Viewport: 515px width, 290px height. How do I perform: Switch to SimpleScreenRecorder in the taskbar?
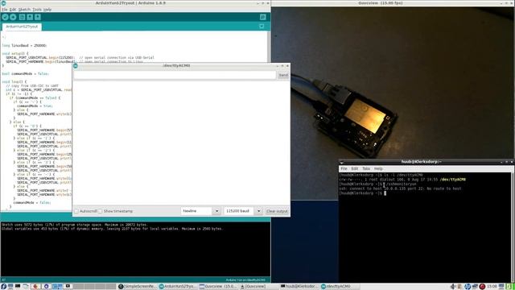(x=138, y=287)
